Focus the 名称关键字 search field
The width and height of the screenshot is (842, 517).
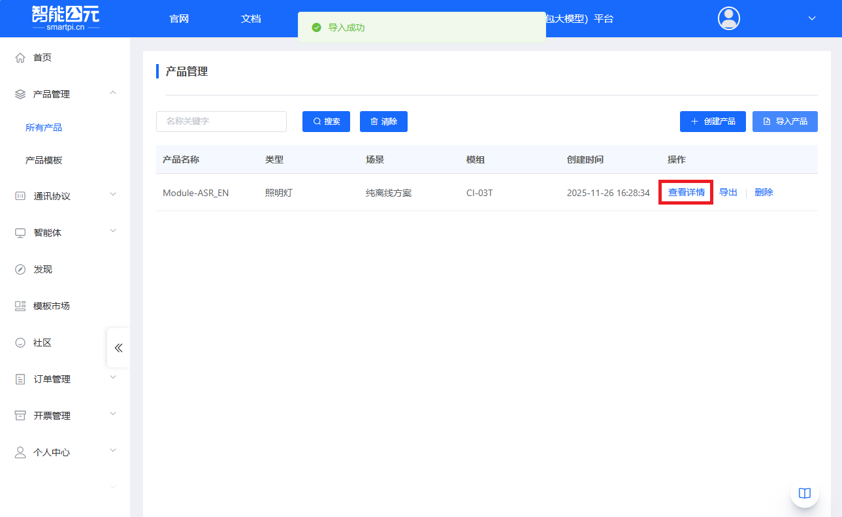pos(221,122)
